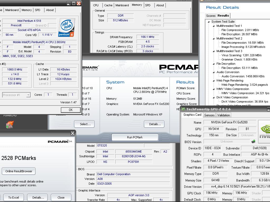Screen dimensions: 270x202
Task: Switch to About tab in memory CPU-Z window
Action: click(x=160, y=5)
